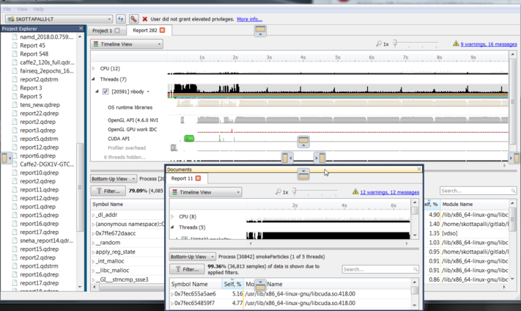Select Report 548 in Project Explorer
The image size is (521, 311).
pyautogui.click(x=34, y=54)
